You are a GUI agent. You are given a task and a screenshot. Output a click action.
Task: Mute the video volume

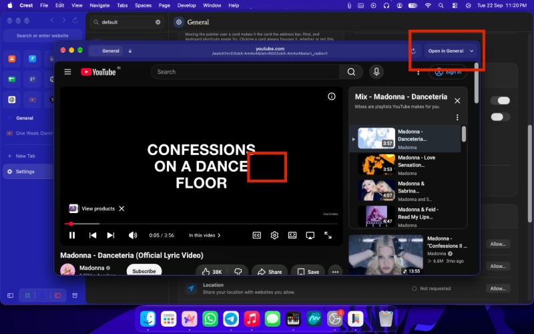[132, 235]
